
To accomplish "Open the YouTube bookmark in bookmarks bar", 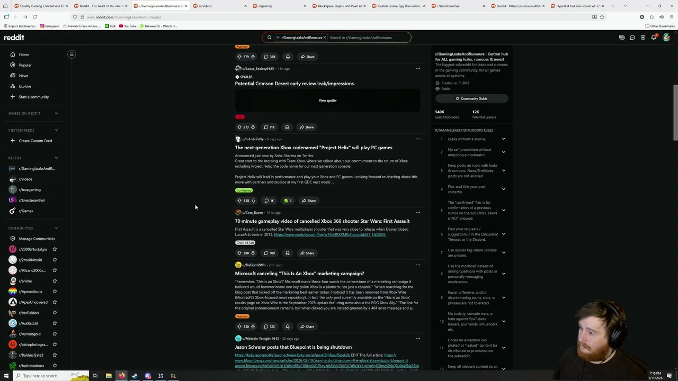I will [x=128, y=26].
